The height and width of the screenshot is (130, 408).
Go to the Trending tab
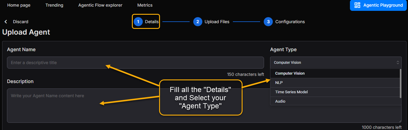tap(54, 5)
